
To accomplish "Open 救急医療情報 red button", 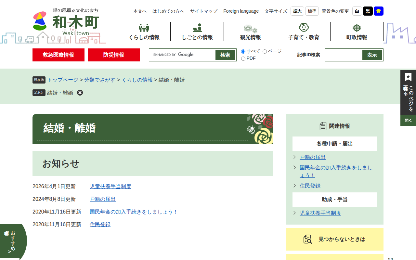I will tap(58, 55).
